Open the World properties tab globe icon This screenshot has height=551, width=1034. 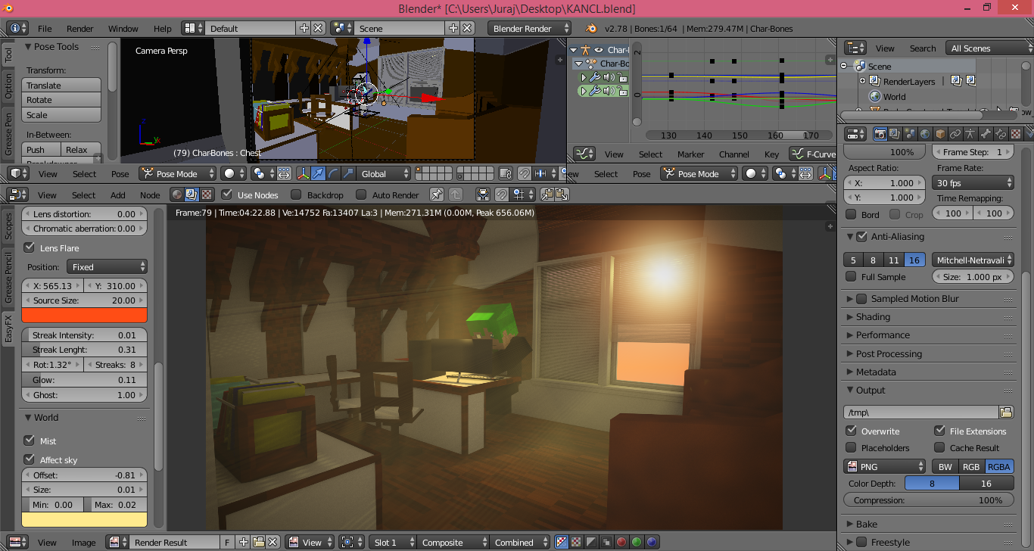click(x=925, y=134)
